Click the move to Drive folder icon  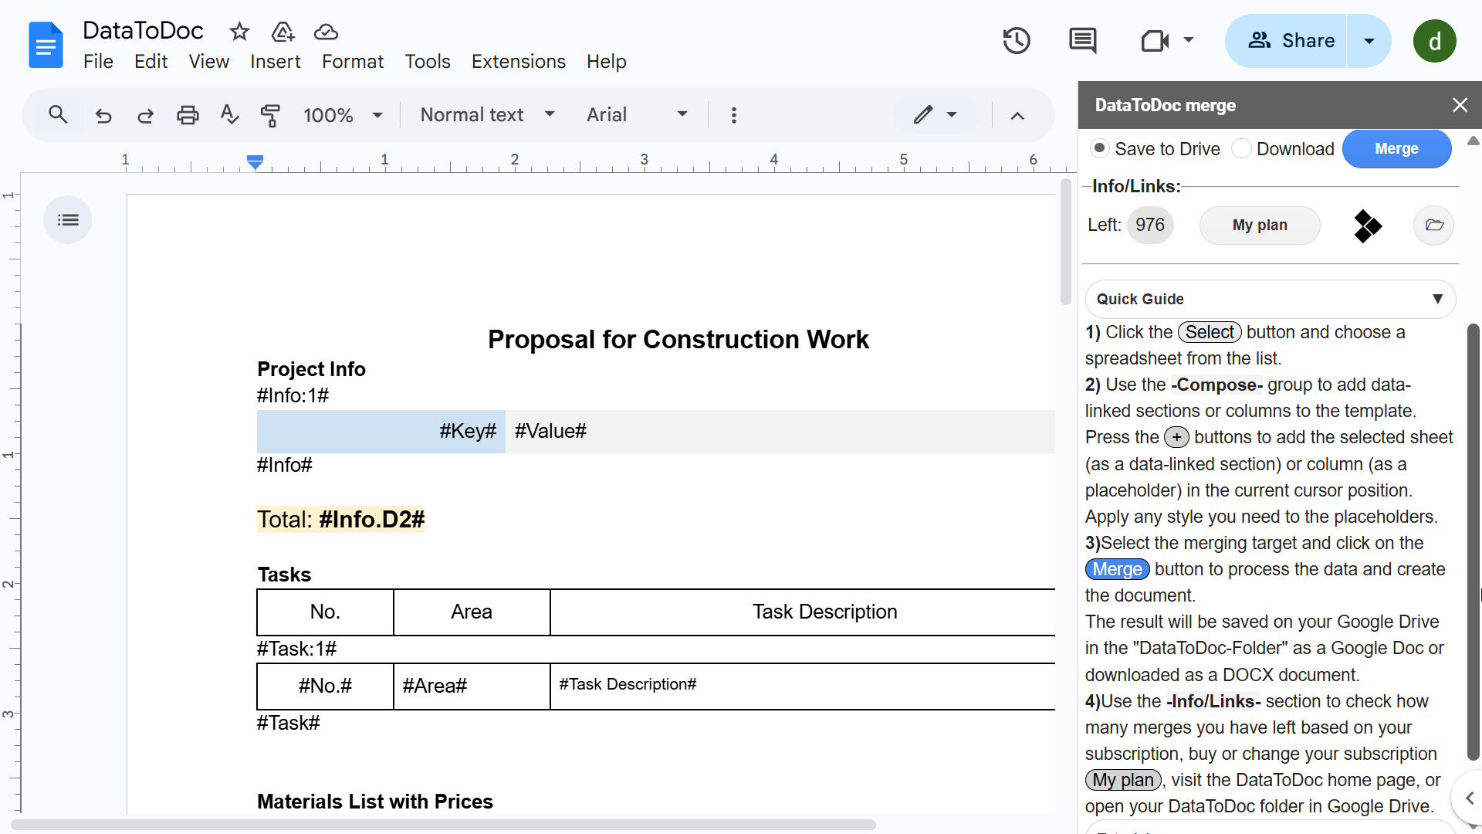pos(283,32)
